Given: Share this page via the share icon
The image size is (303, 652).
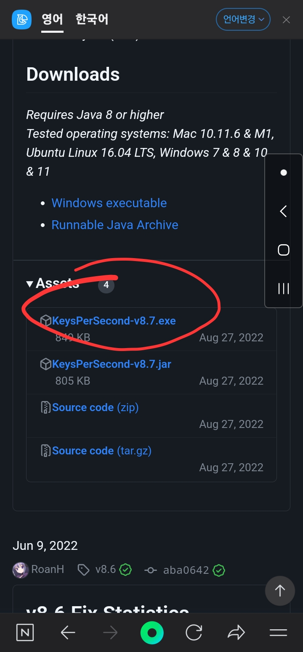Looking at the screenshot, I should (x=236, y=632).
